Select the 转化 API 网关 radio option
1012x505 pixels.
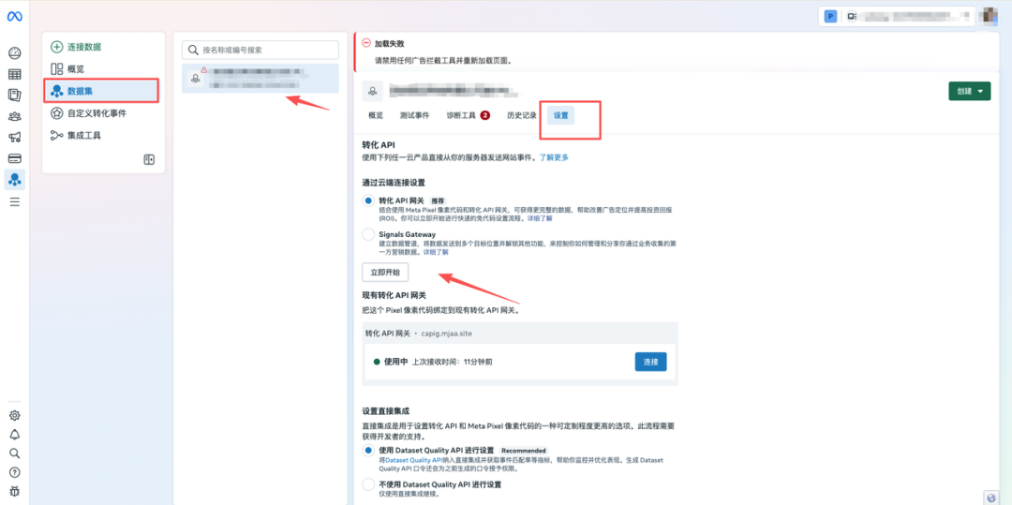pyautogui.click(x=368, y=201)
